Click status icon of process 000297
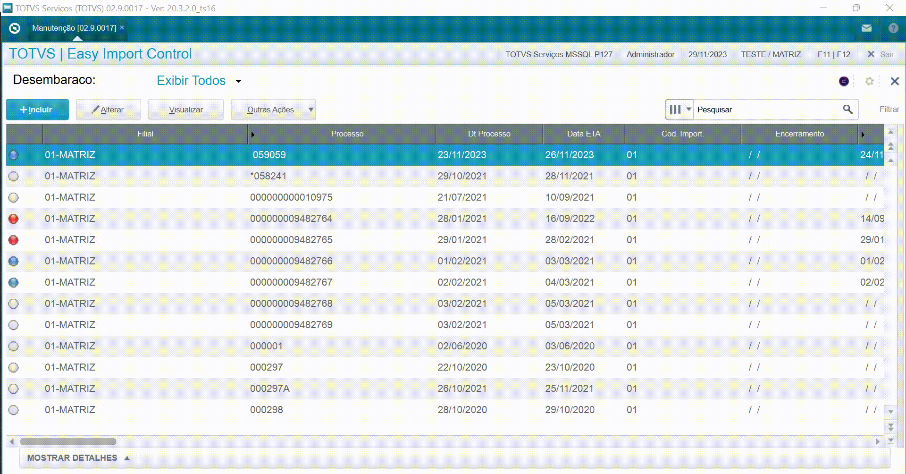Image resolution: width=906 pixels, height=474 pixels. click(x=14, y=367)
